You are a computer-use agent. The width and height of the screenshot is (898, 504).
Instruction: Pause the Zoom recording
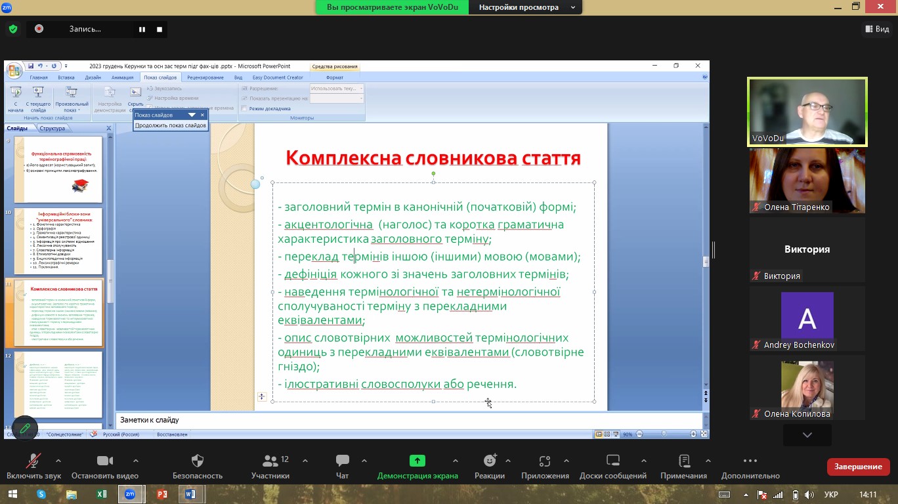tap(142, 29)
